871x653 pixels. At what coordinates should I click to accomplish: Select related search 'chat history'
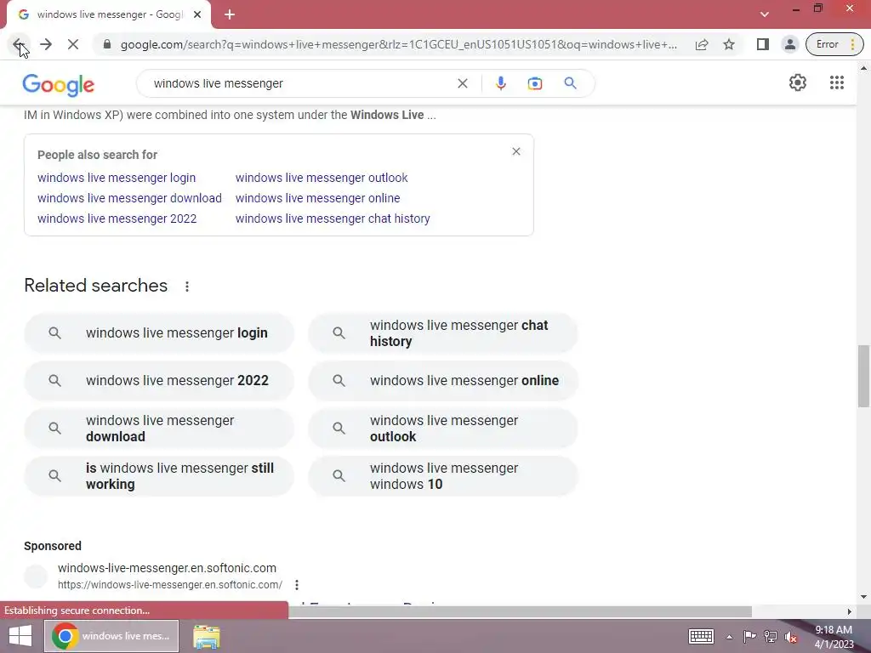442,333
